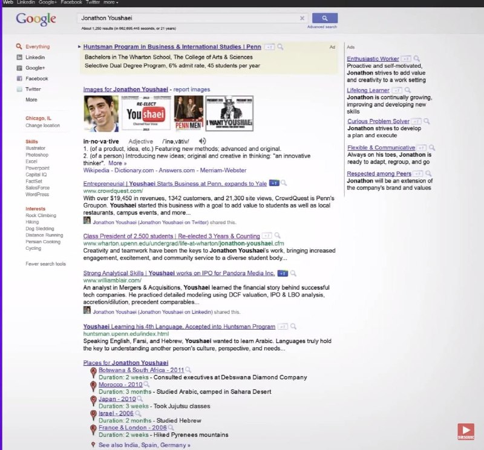Click the preview magnifier beside Respected among Peers
The height and width of the screenshot is (450, 484).
428,174
